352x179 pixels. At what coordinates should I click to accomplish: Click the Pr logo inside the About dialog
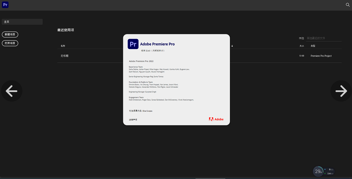coord(133,44)
